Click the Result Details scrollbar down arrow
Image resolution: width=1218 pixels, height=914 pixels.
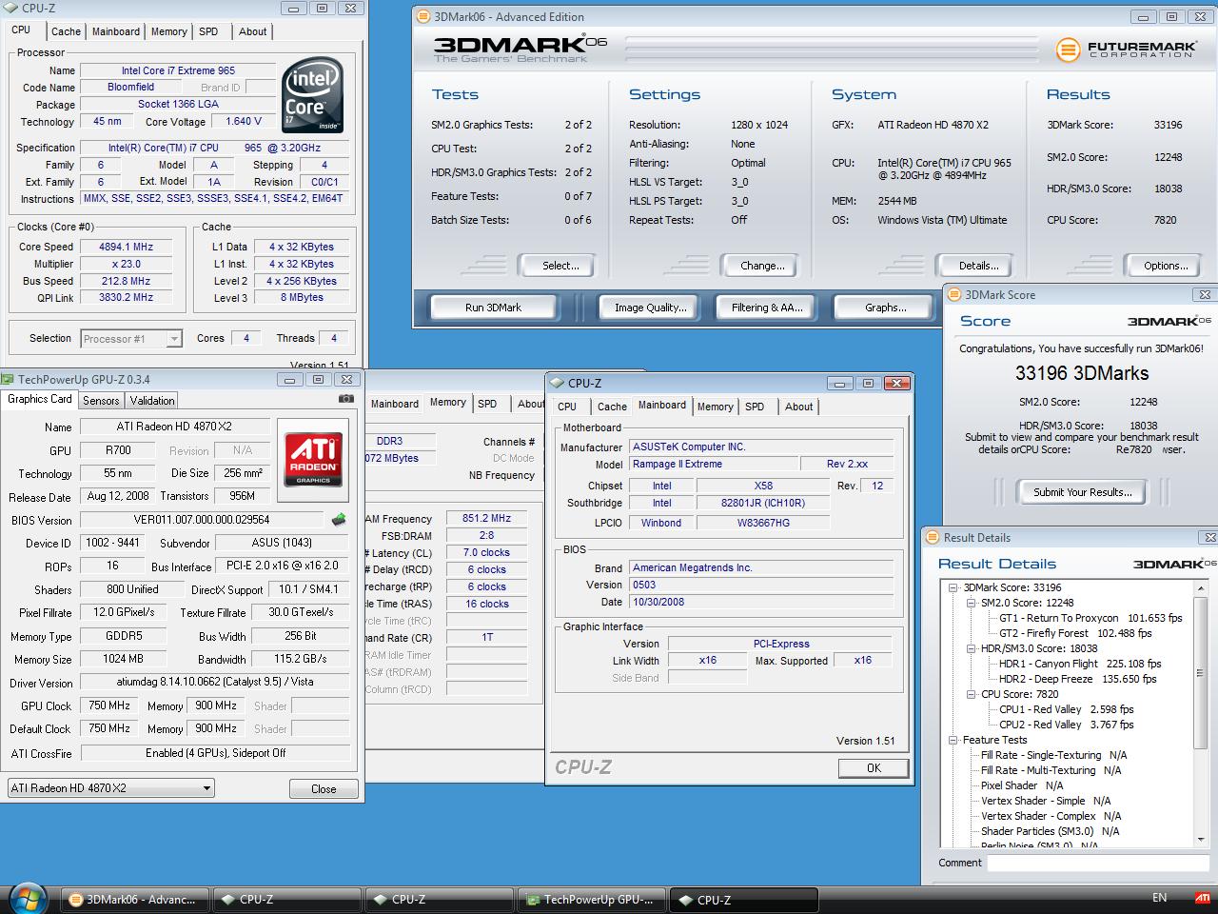tap(1201, 839)
